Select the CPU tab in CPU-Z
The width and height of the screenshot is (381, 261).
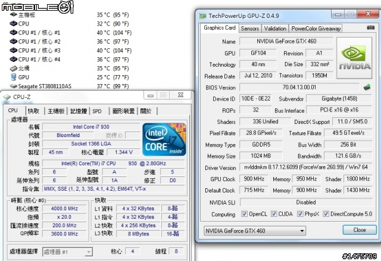pyautogui.click(x=13, y=111)
